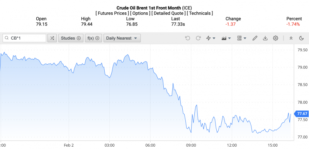Open chart settings gear icon
The image size is (309, 149).
coord(275,38)
